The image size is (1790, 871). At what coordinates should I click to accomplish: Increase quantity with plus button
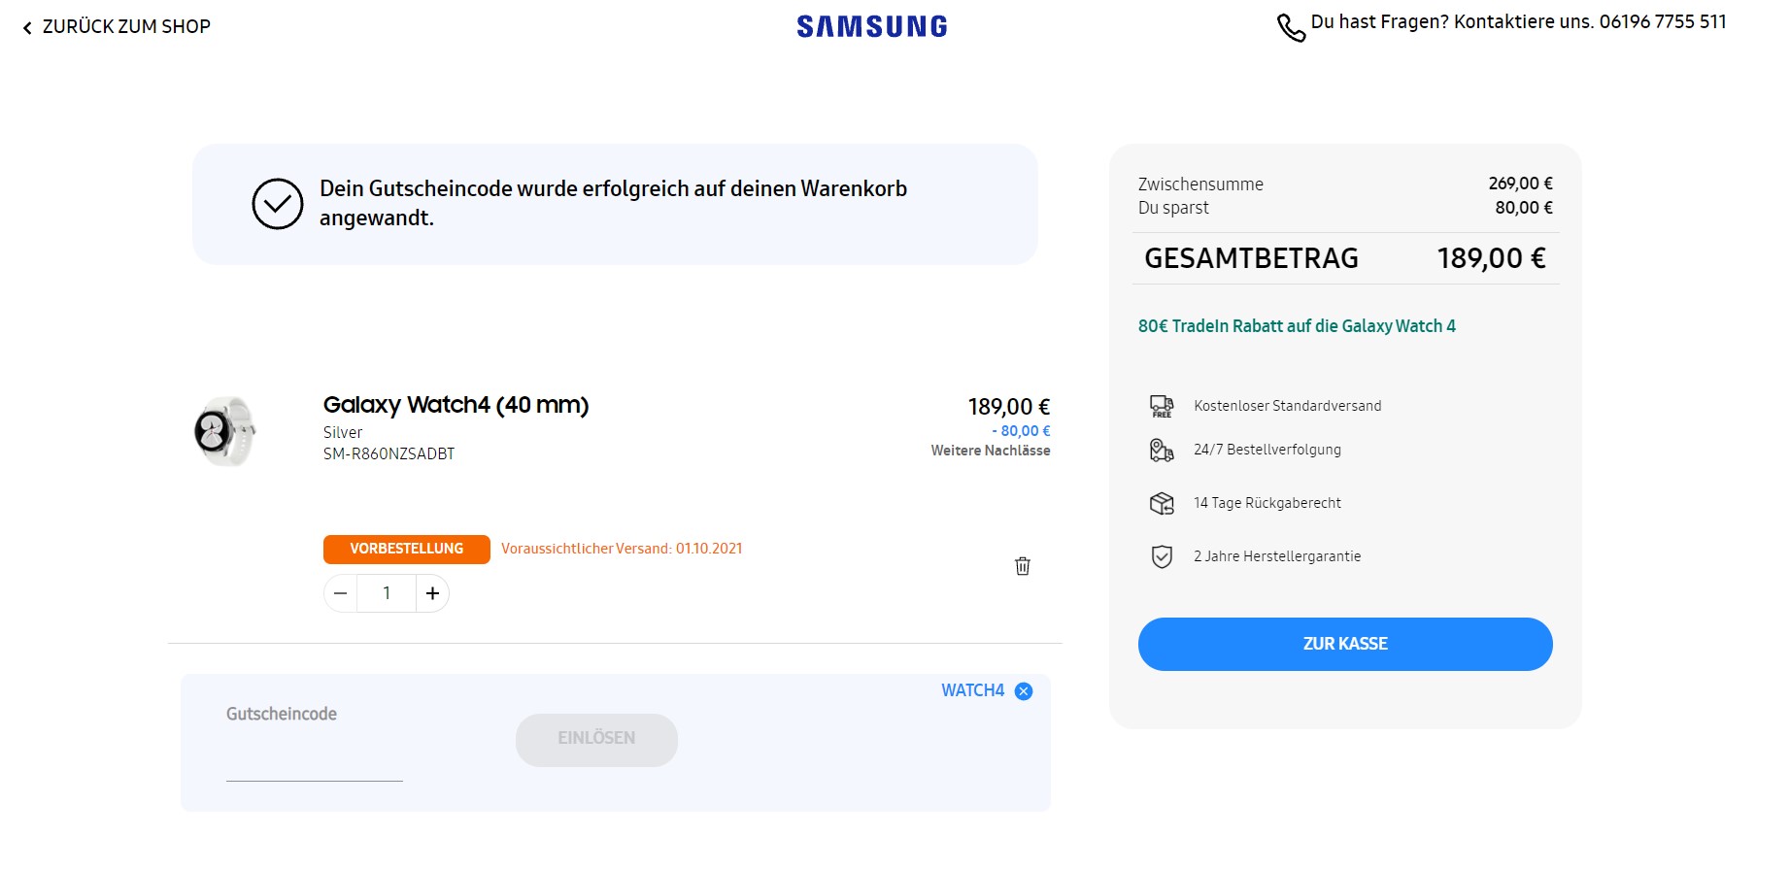(433, 593)
